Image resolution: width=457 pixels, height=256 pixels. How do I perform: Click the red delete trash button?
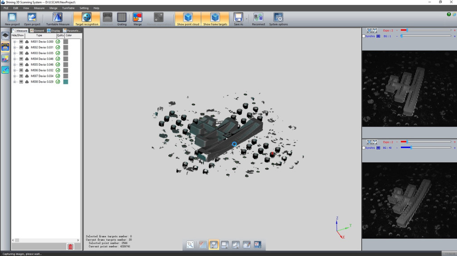[70, 247]
